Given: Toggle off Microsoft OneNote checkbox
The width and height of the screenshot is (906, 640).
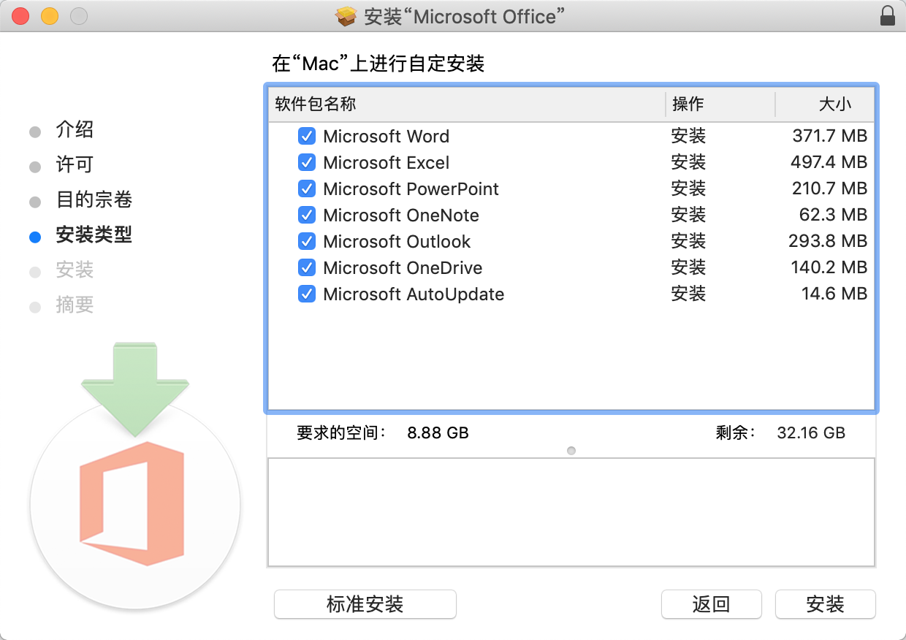Looking at the screenshot, I should pos(307,215).
